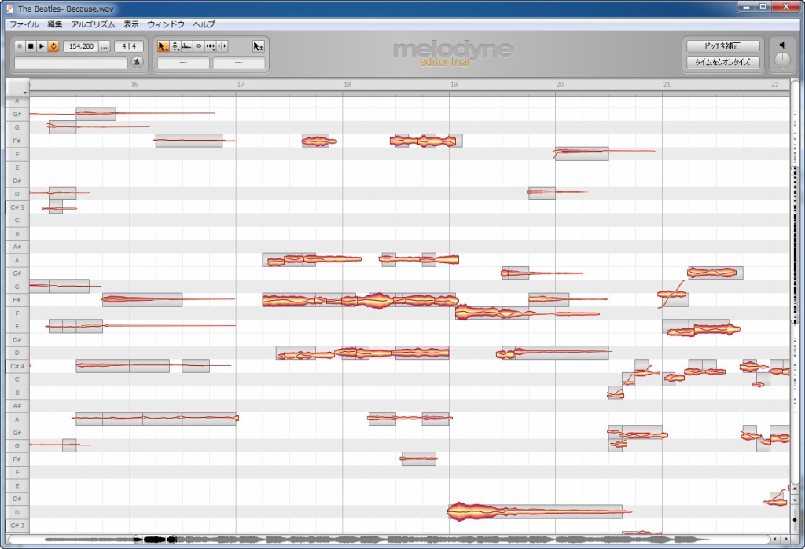Click the vertical zoom slider handle
The height and width of the screenshot is (549, 805).
pyautogui.click(x=796, y=519)
